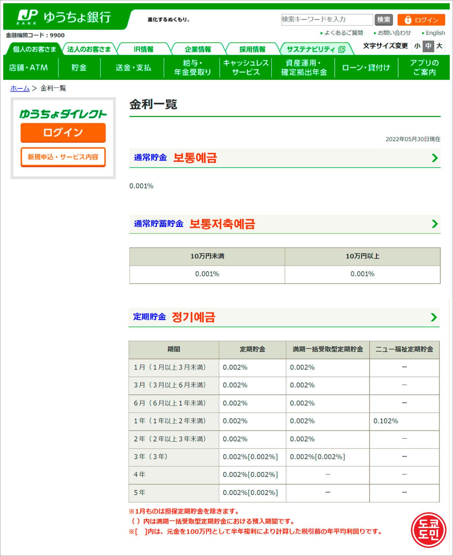Open the 貯金 menu

click(79, 67)
